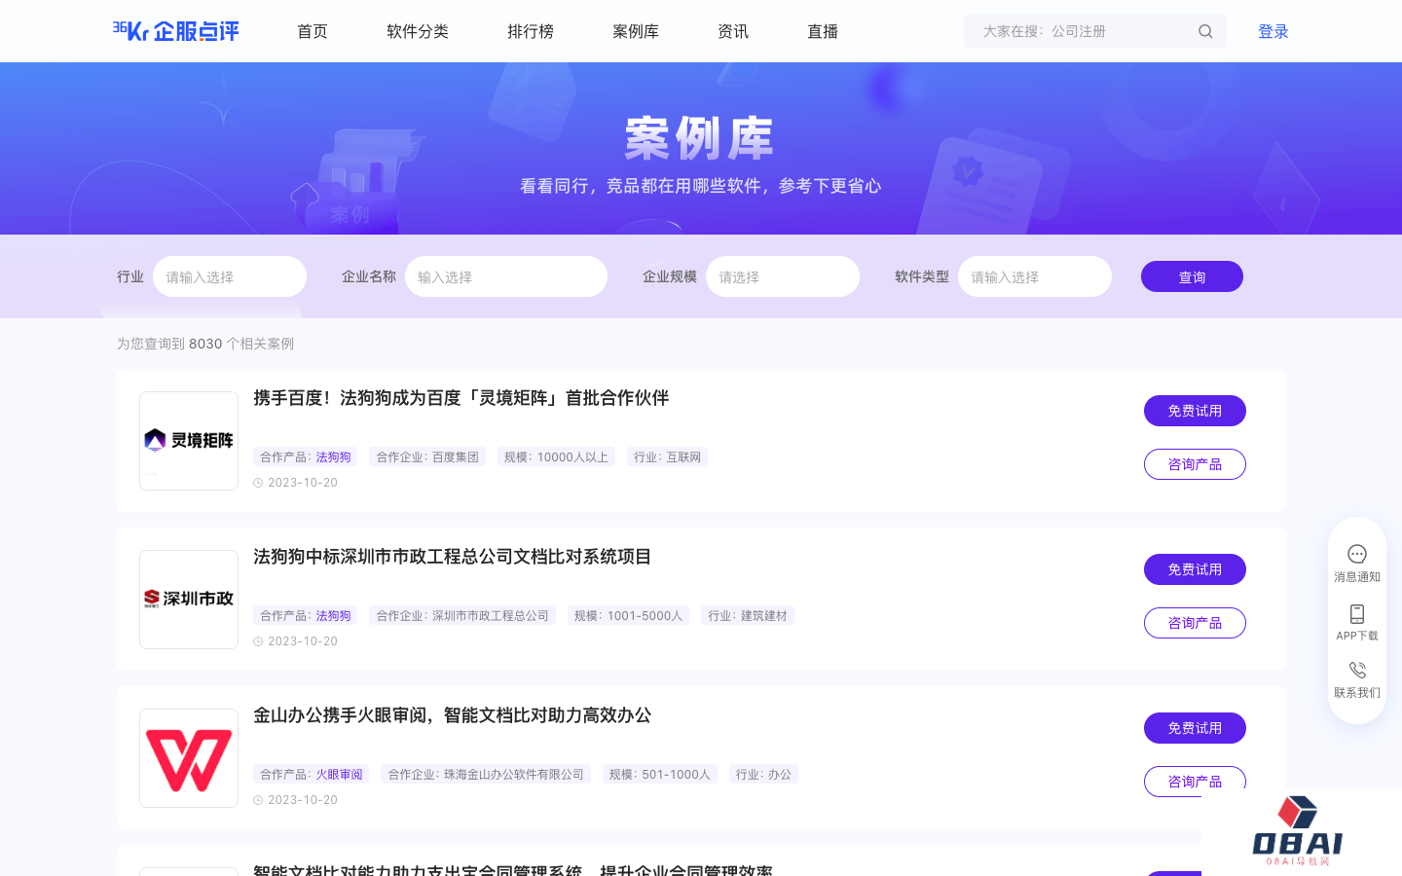The width and height of the screenshot is (1402, 876).
Task: Open 软件分类 menu item
Action: (x=418, y=31)
